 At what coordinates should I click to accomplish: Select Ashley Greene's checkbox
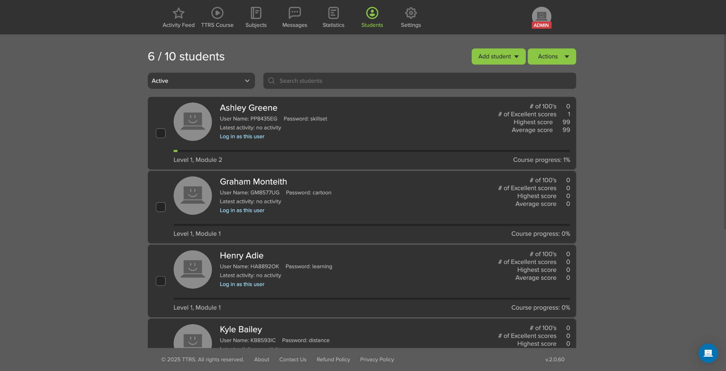tap(161, 133)
